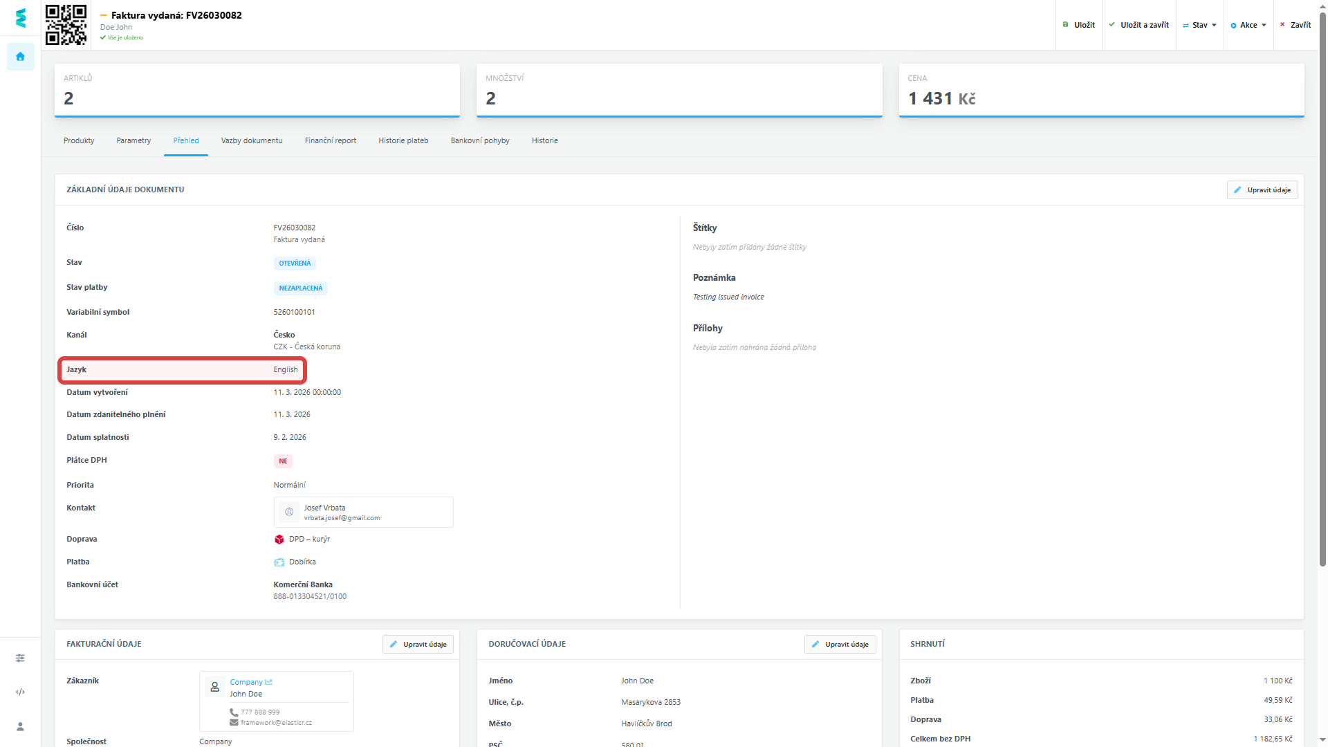The width and height of the screenshot is (1328, 747).
Task: Click Upravit údaje in Základní údaje dokumentu
Action: [1262, 190]
